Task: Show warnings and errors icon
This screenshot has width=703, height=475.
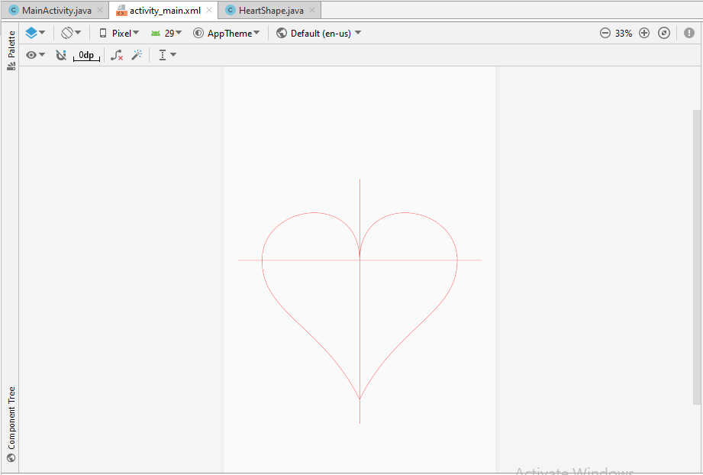Action: pos(689,33)
